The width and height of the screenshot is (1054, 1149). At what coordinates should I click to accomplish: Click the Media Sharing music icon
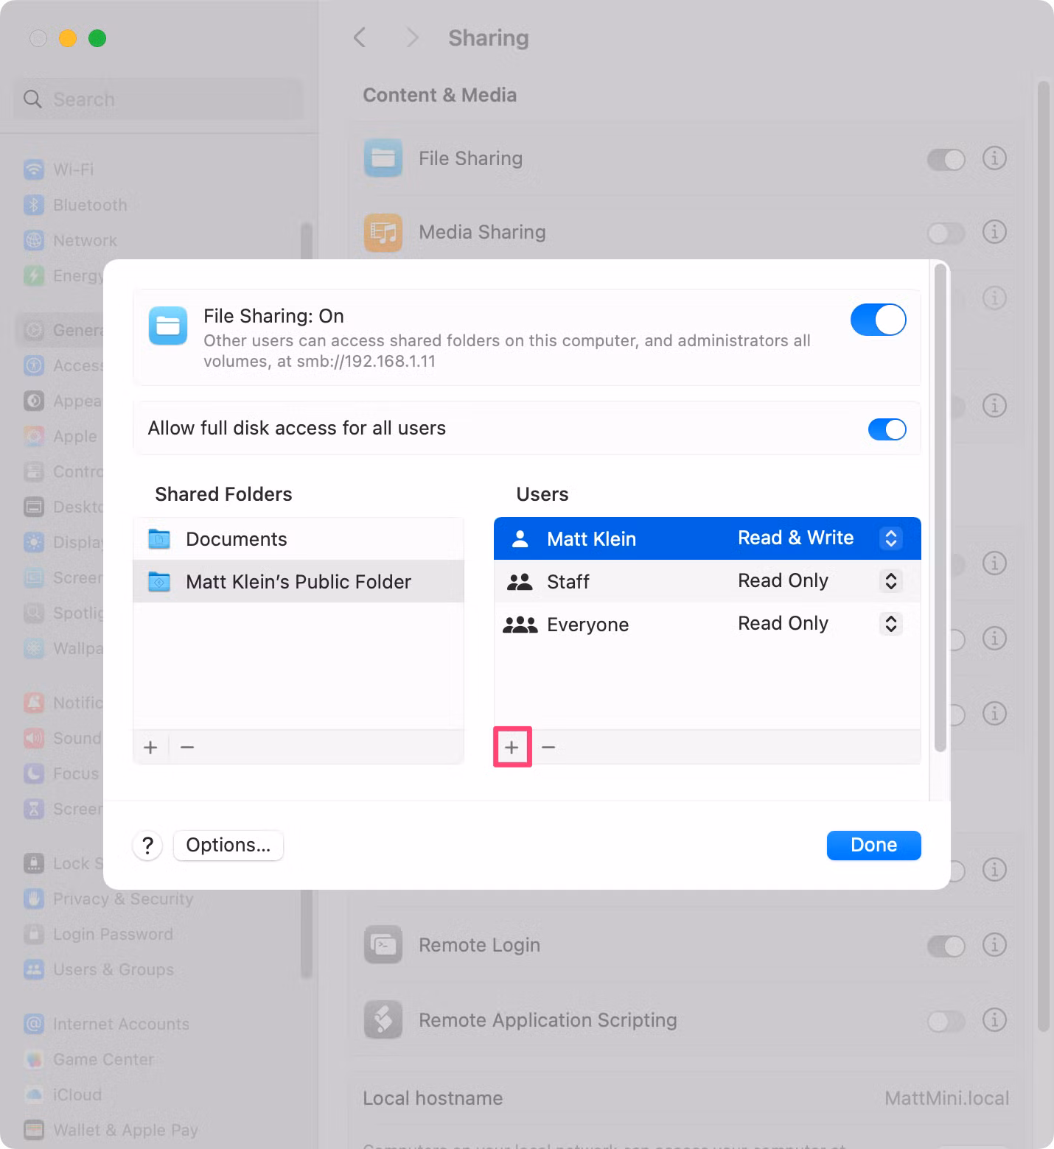[x=383, y=232]
